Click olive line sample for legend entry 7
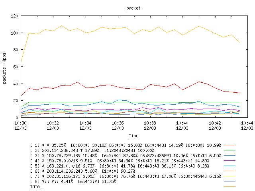 [229, 176]
